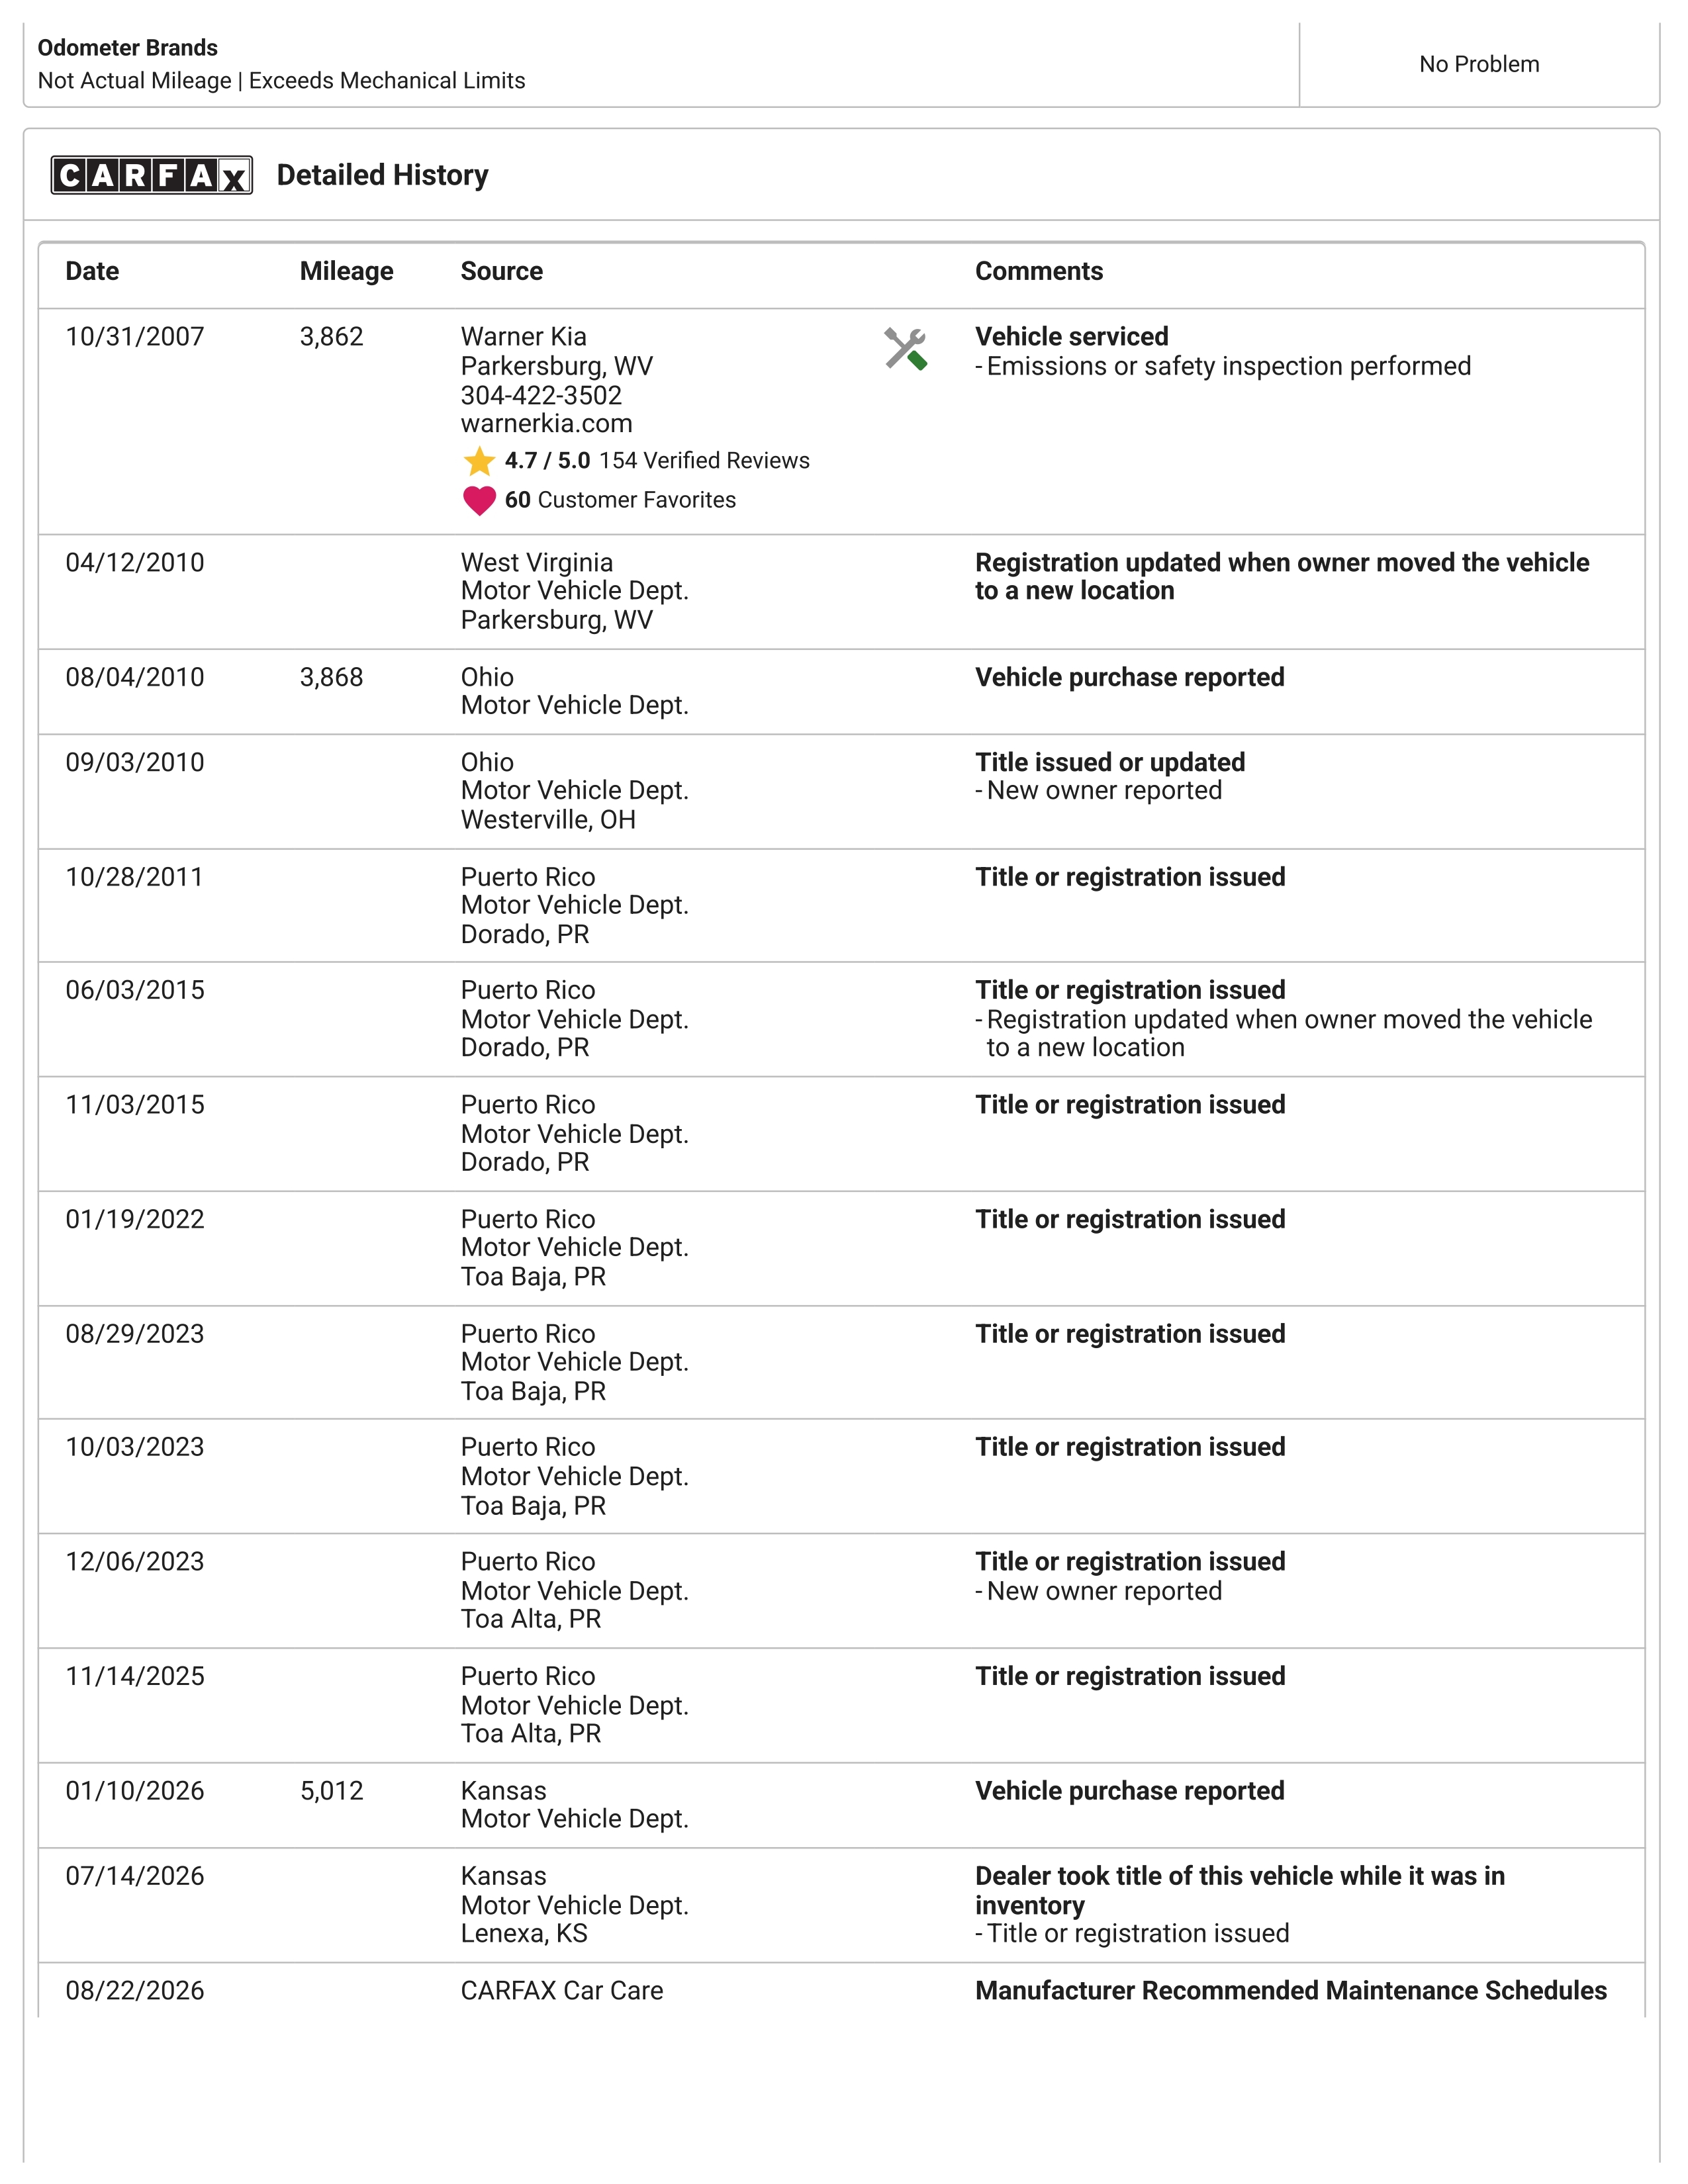Click the pink heart favorites icon
This screenshot has width=1688, height=2184.
pos(480,500)
